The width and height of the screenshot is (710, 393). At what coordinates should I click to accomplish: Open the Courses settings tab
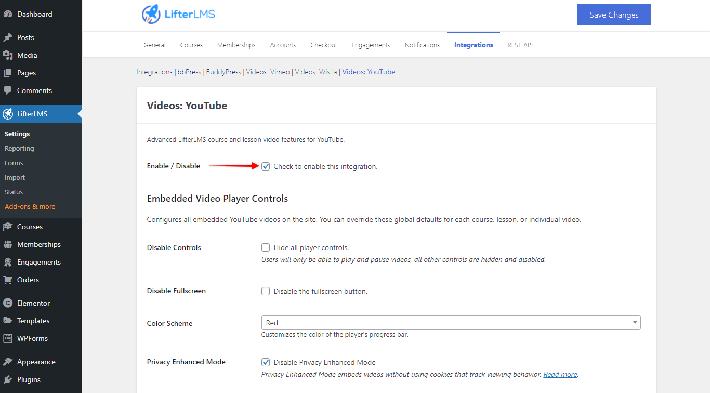pyautogui.click(x=191, y=45)
